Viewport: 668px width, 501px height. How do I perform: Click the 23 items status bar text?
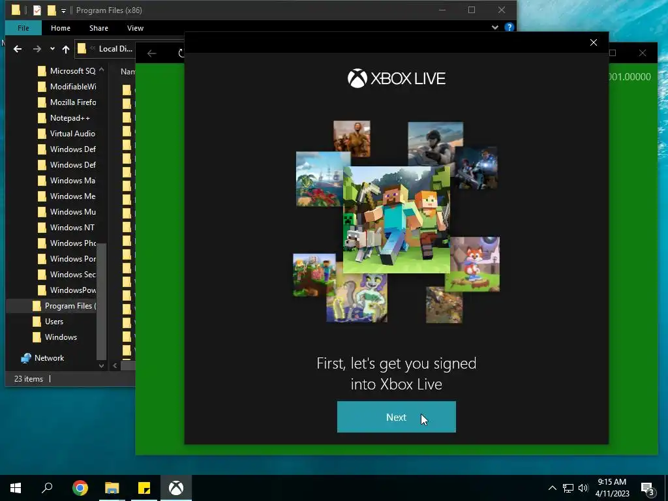[x=29, y=379]
